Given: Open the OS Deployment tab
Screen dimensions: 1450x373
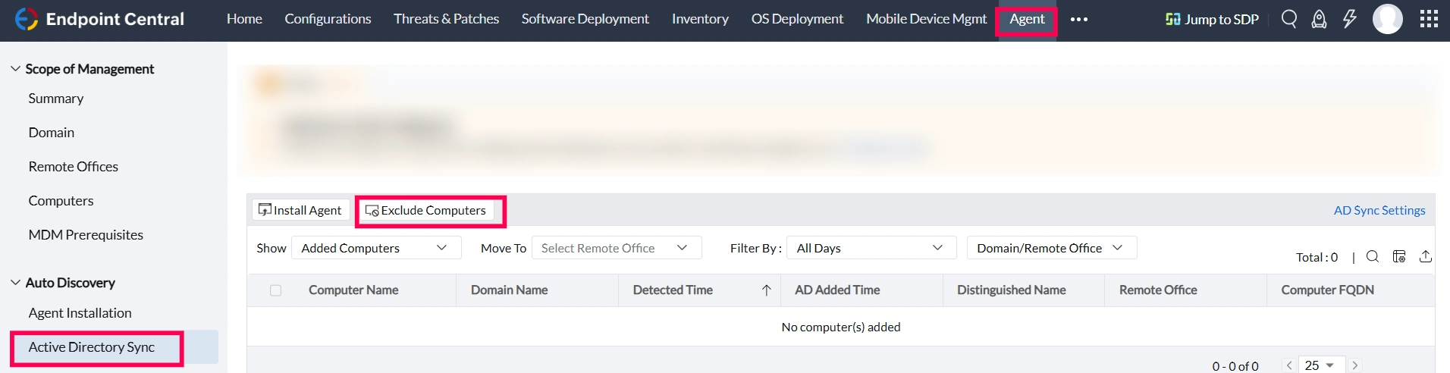Looking at the screenshot, I should tap(797, 19).
